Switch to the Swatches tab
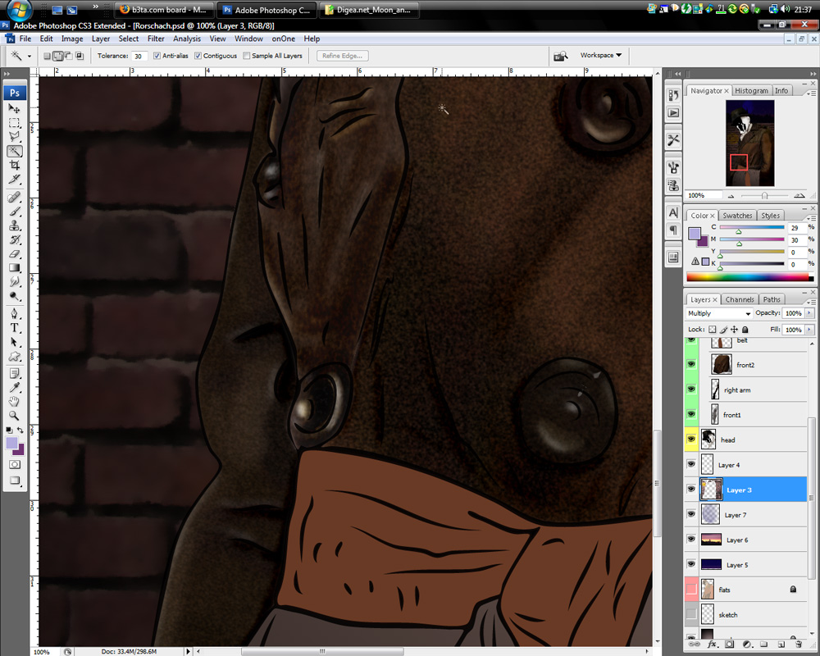 click(737, 216)
